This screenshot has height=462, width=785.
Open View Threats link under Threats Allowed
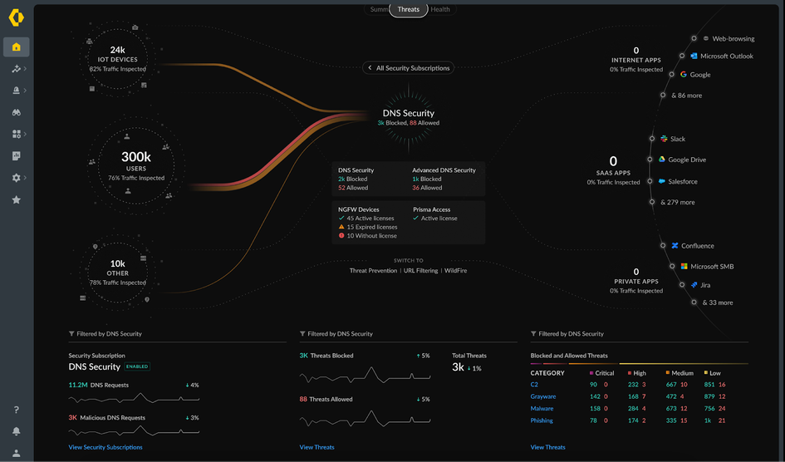pyautogui.click(x=316, y=447)
